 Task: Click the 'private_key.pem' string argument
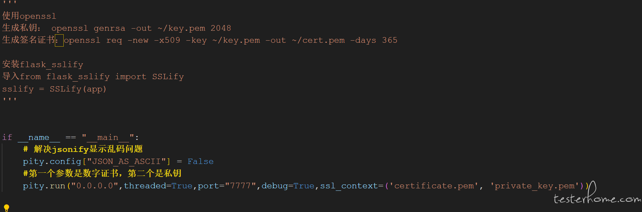point(535,186)
